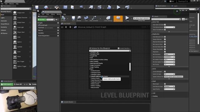The height and width of the screenshot is (112, 200).
Task: Open the Net Dormancy dropdown
Action: coord(169,54)
